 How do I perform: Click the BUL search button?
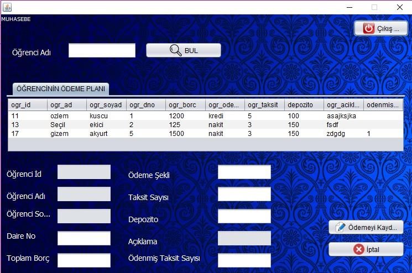pyautogui.click(x=183, y=50)
